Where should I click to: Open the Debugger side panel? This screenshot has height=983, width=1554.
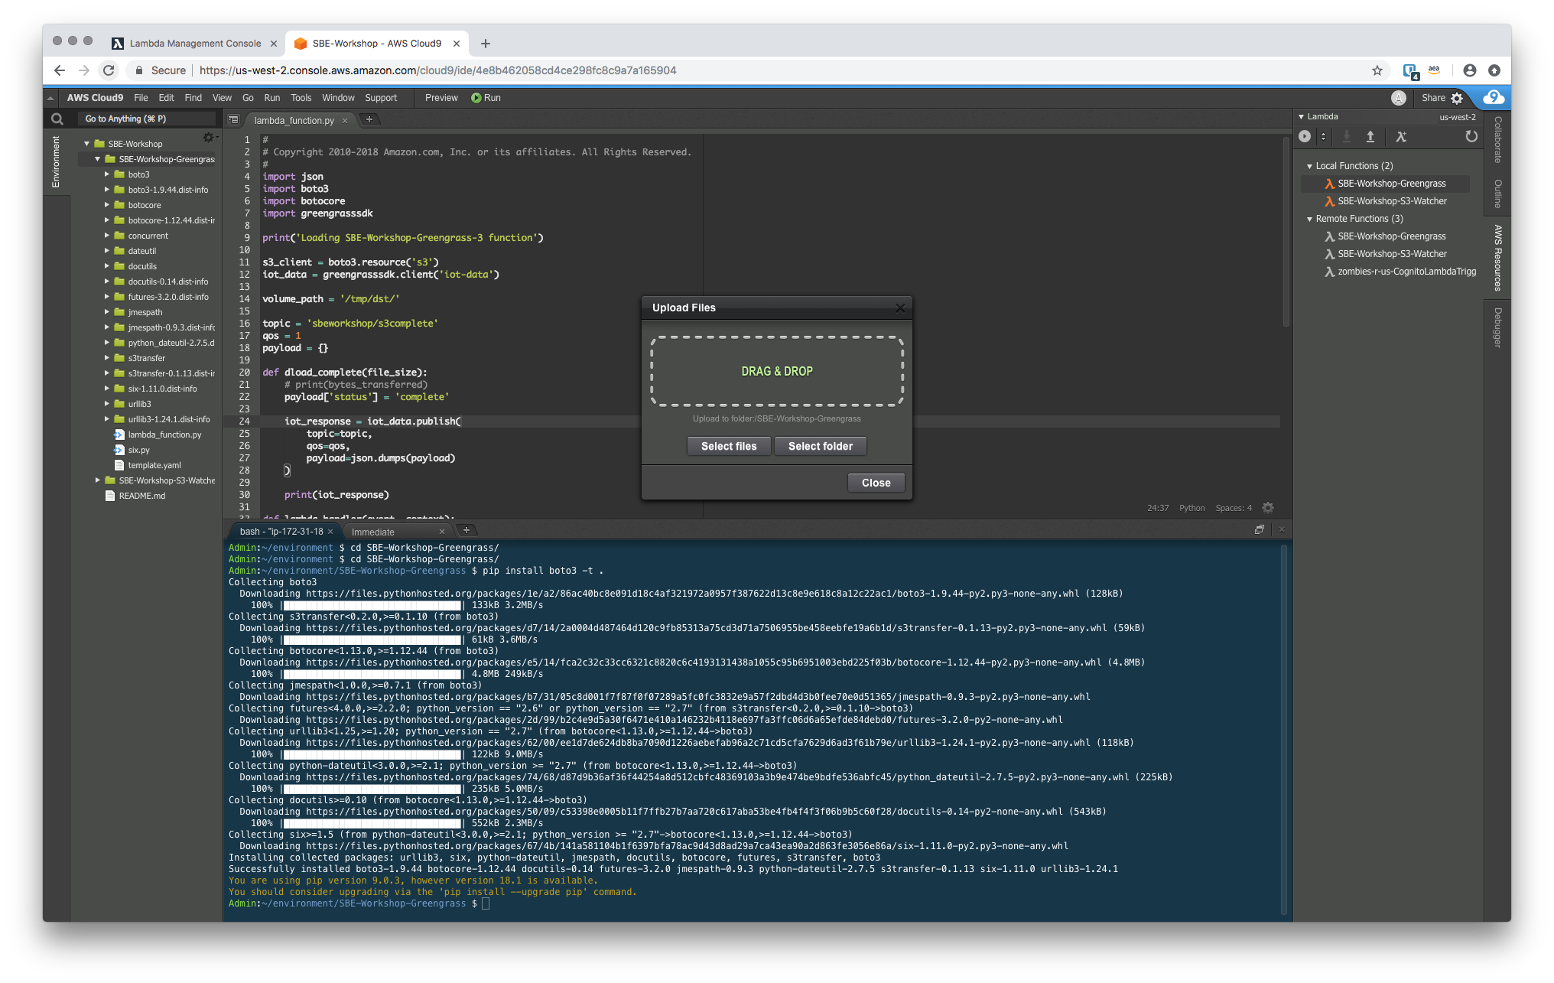(1497, 327)
